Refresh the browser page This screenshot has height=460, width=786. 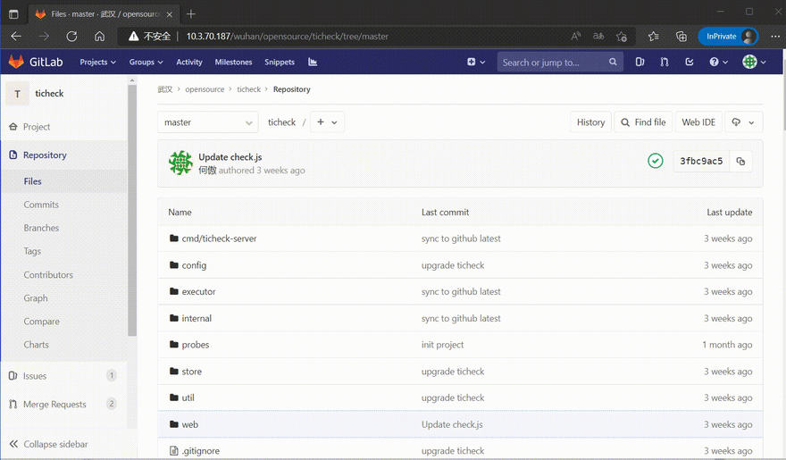(71, 36)
